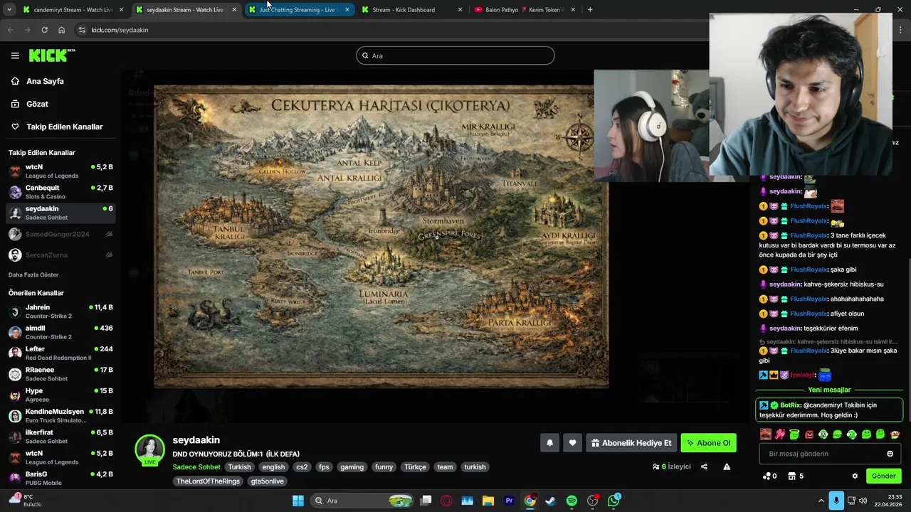911x512 pixels.
Task: Click Abonelik Hediye Et button
Action: pos(631,443)
